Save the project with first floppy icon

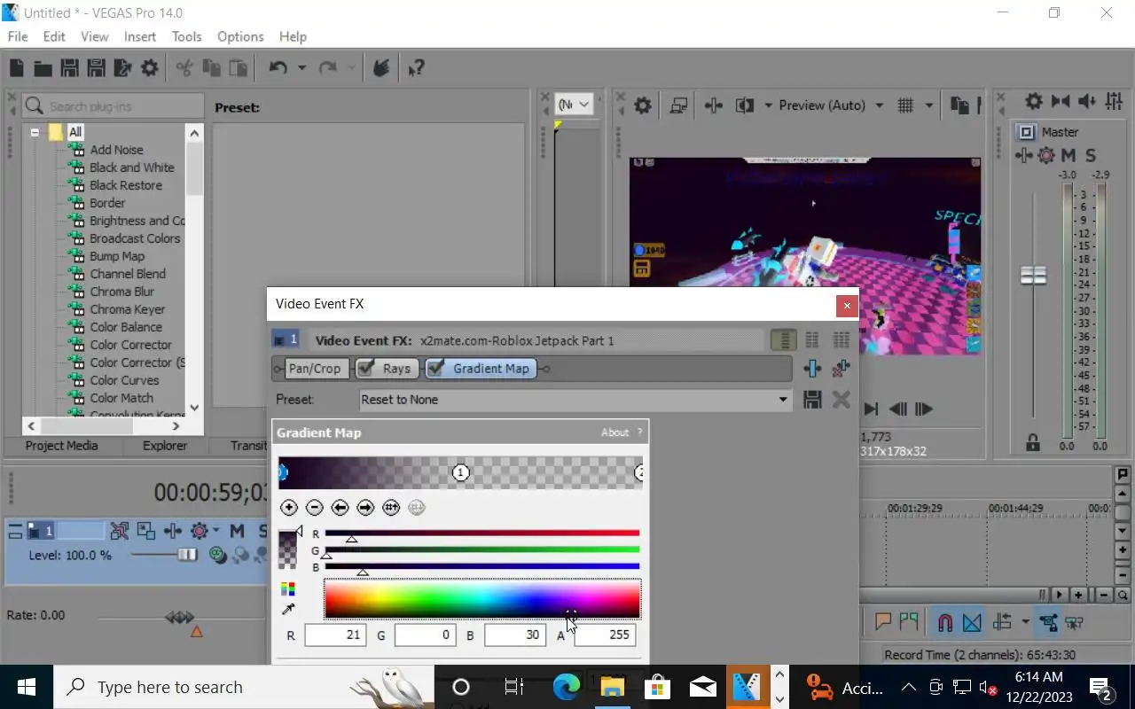(69, 68)
